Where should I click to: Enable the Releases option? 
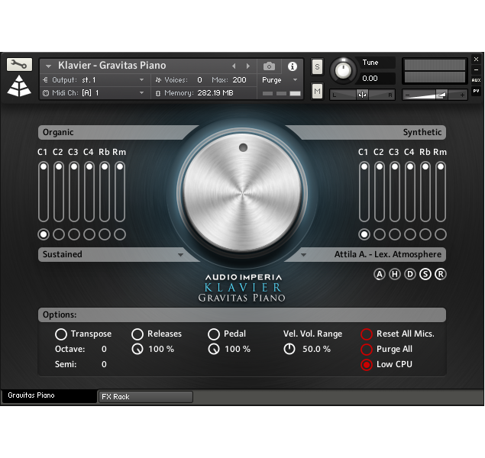pos(137,334)
